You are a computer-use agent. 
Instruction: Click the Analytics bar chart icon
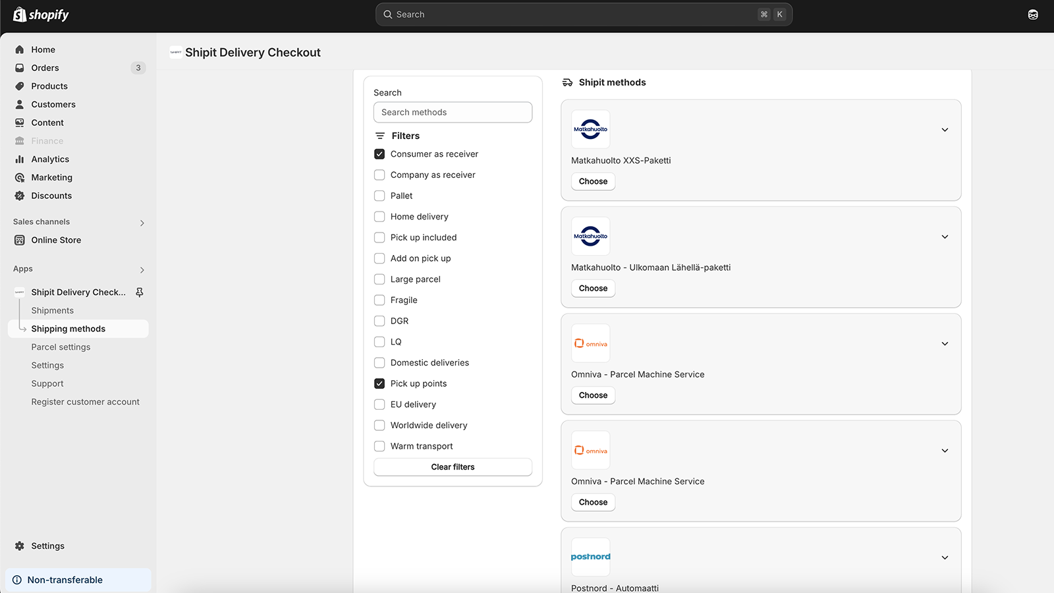tap(20, 159)
